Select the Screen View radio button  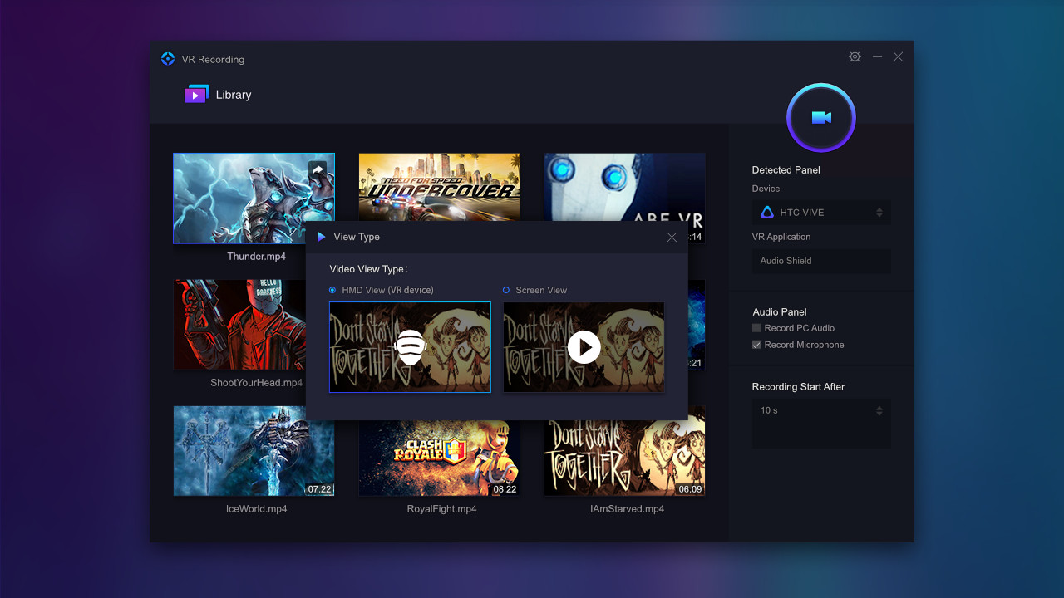click(505, 289)
